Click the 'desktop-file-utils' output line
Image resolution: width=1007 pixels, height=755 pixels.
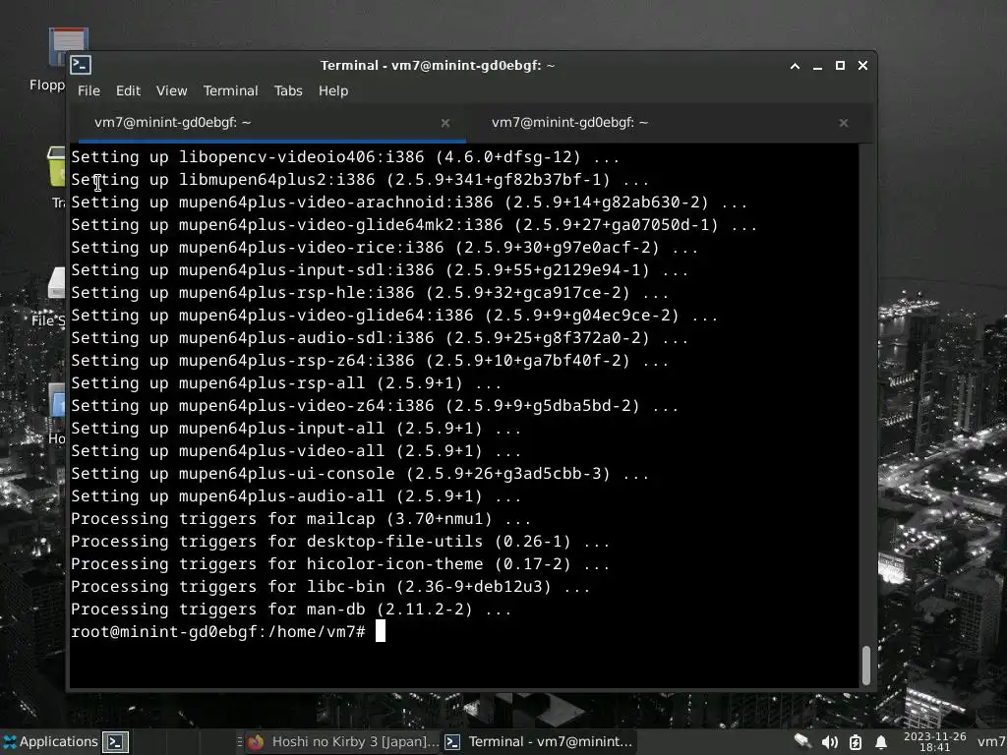pyautogui.click(x=339, y=542)
